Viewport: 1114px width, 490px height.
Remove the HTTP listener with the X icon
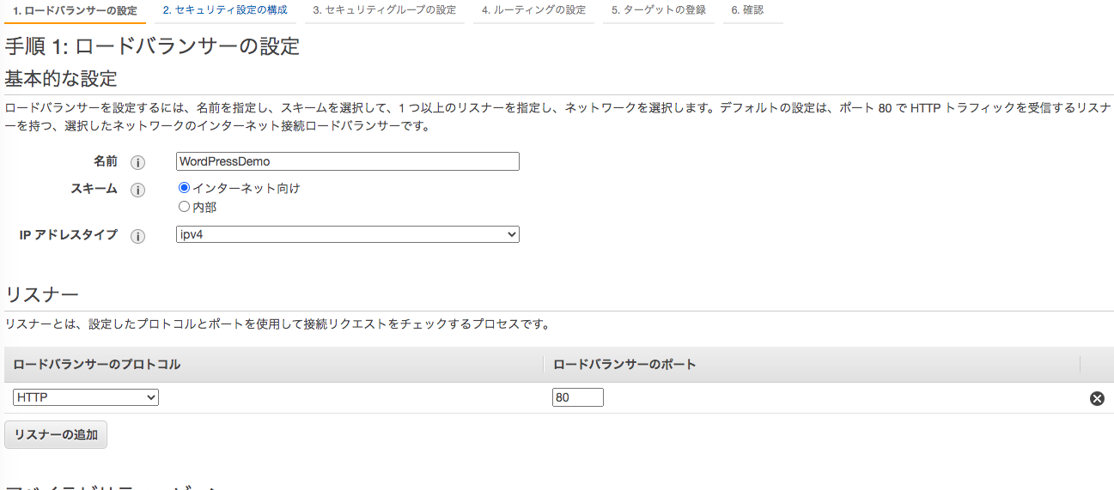tap(1097, 398)
